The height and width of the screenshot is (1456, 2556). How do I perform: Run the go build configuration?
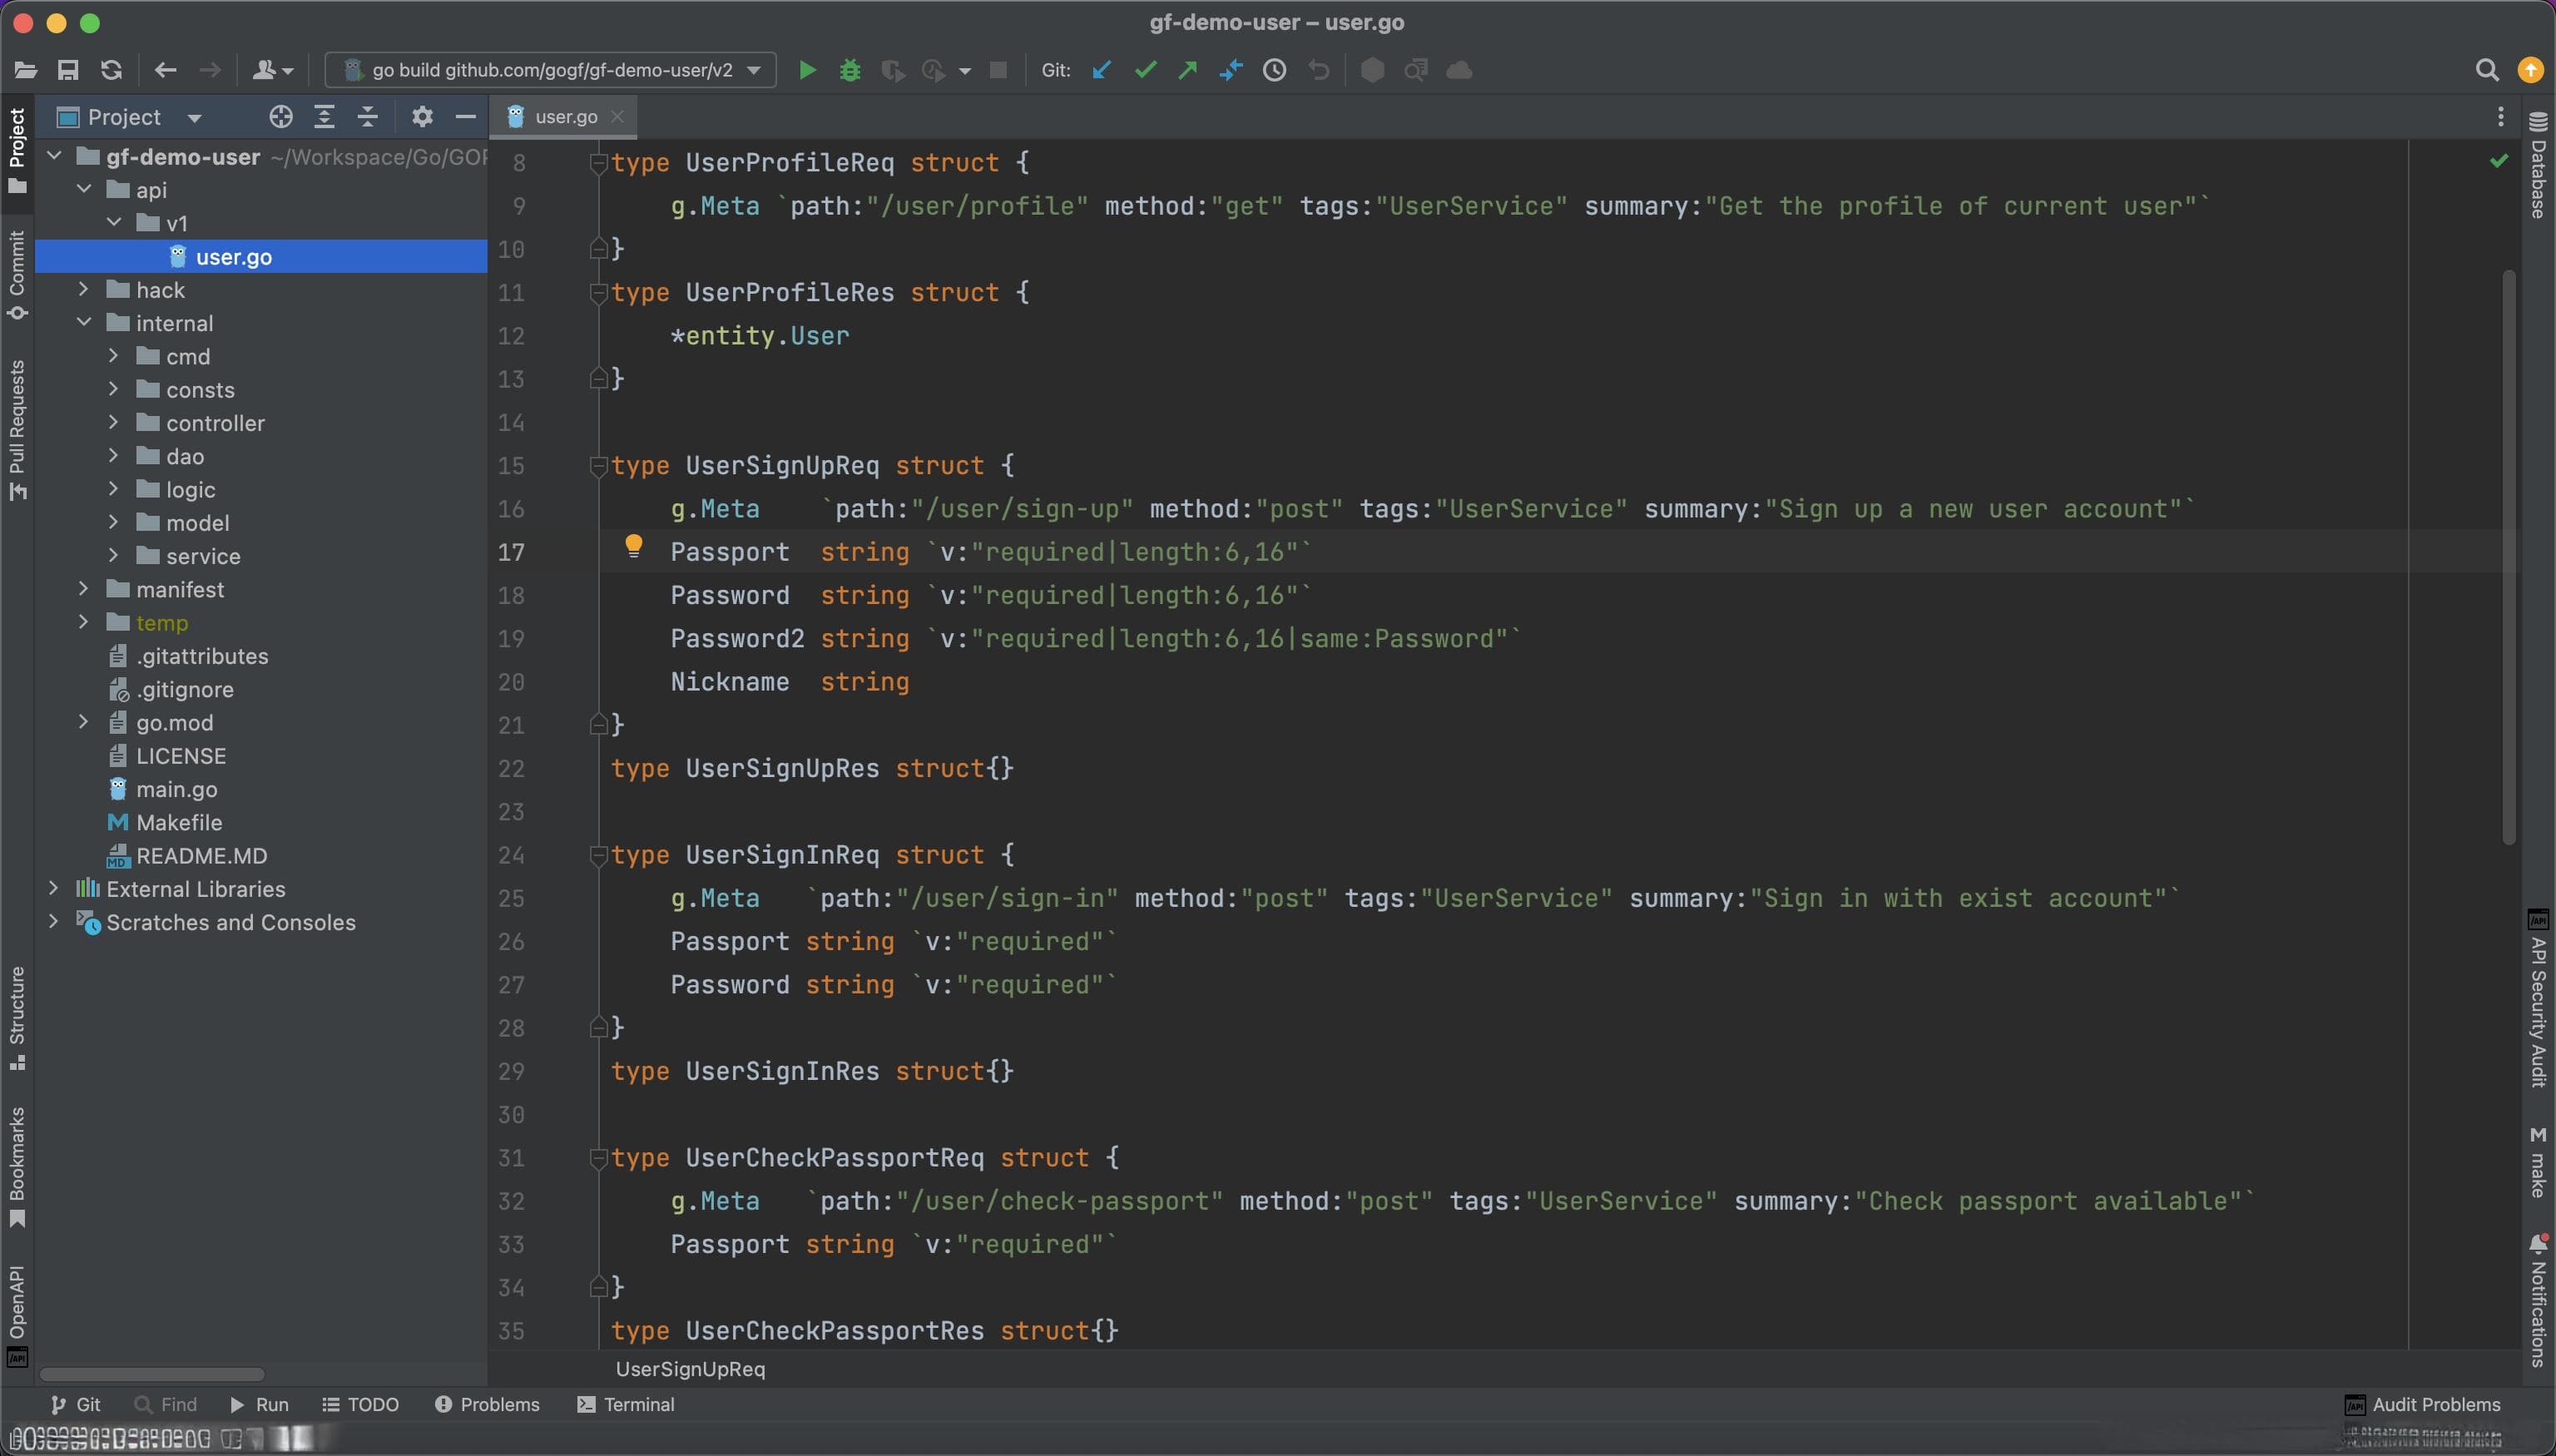[x=807, y=70]
